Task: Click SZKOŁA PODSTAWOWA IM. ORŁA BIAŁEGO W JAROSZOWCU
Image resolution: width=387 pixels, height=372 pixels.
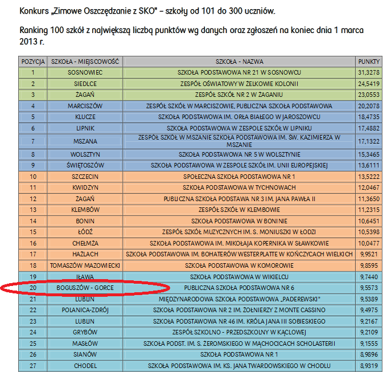Action: 239,117
